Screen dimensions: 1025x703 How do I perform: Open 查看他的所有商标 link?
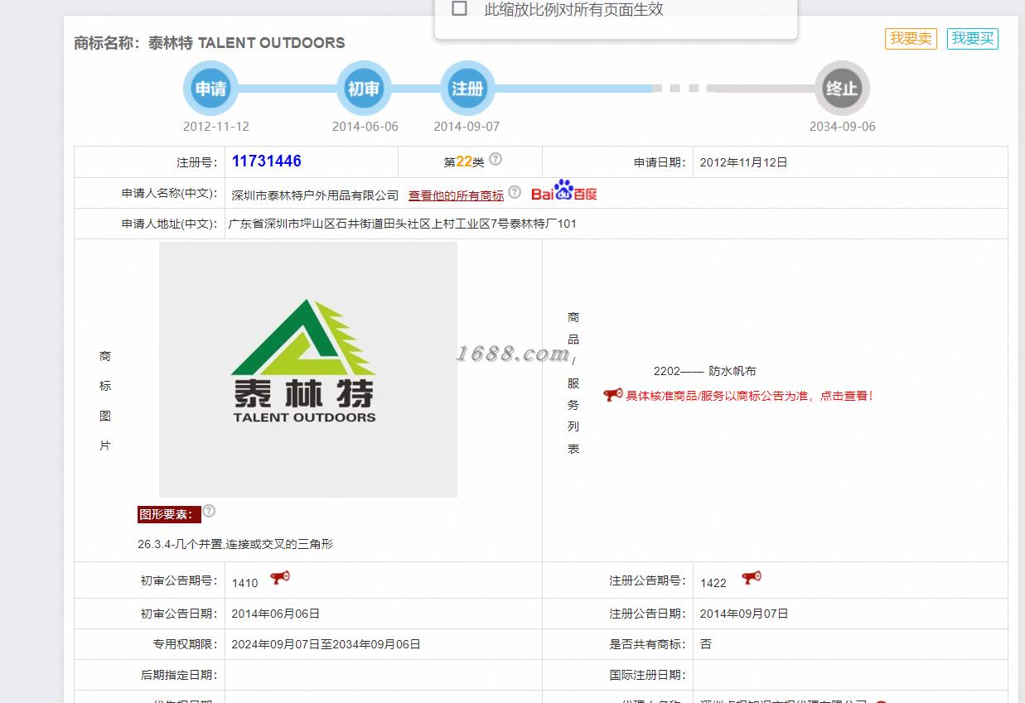point(456,195)
